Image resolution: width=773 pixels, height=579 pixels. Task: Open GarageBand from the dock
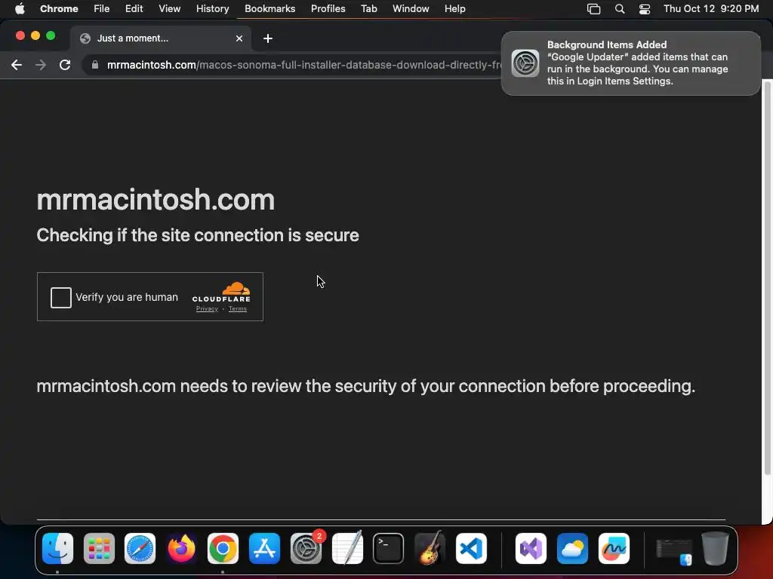point(430,548)
